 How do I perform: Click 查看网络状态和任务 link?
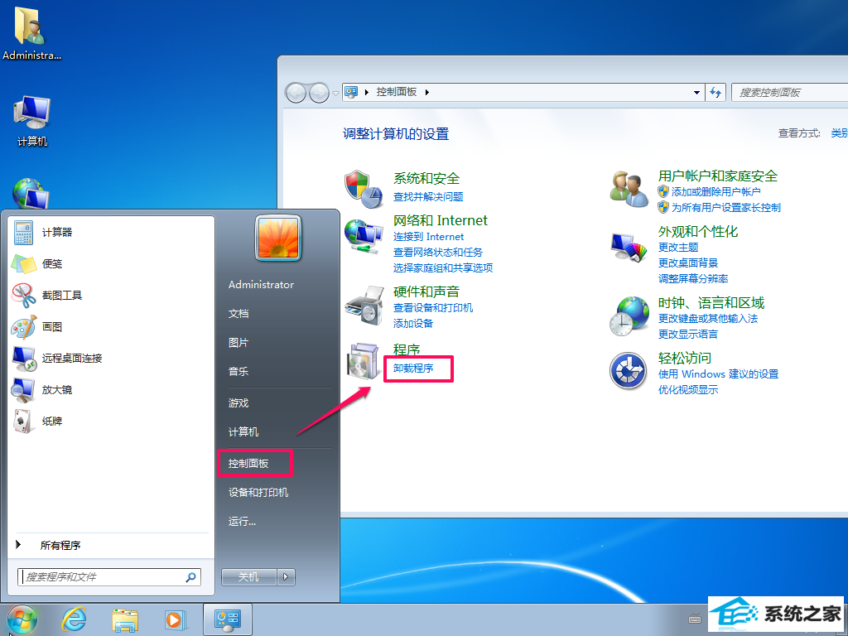[438, 252]
